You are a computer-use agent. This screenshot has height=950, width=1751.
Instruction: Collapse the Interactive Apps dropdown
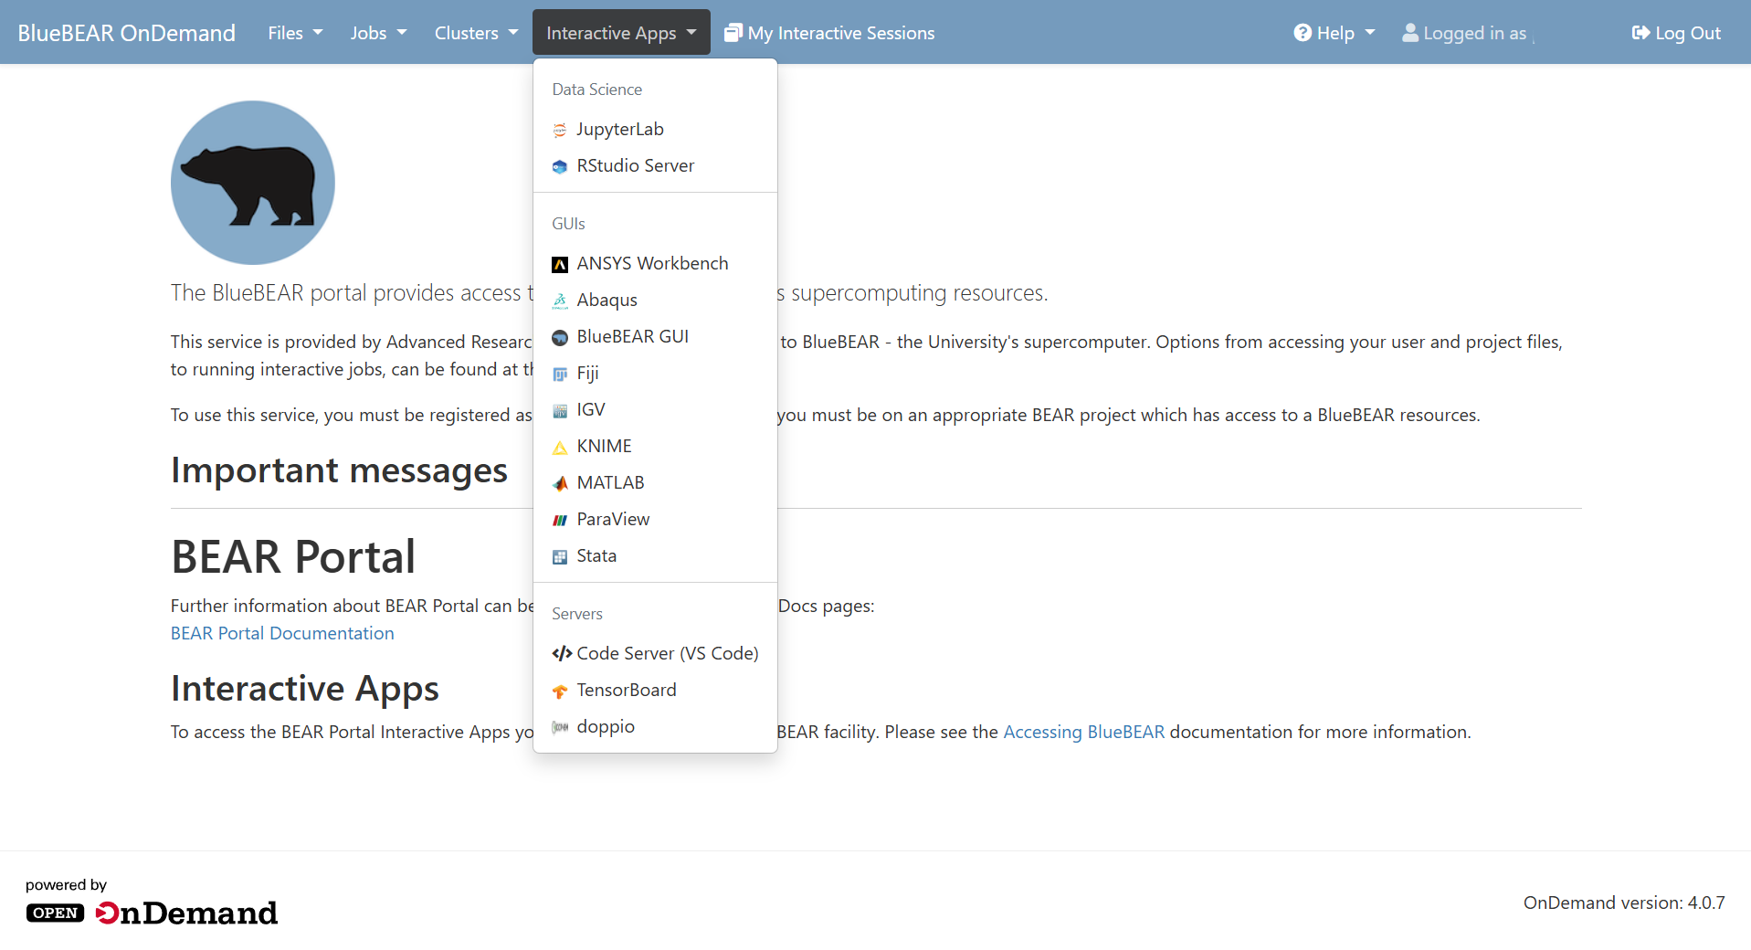point(620,33)
